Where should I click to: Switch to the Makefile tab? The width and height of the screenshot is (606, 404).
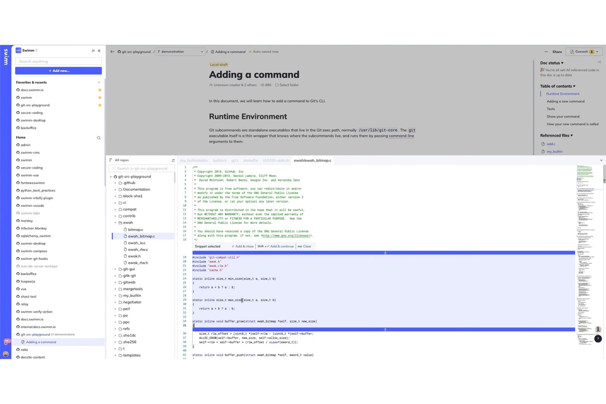click(251, 160)
